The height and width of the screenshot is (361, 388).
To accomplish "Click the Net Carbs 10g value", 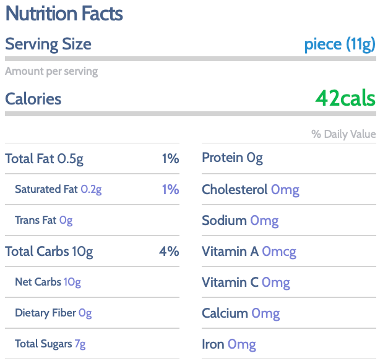I will (x=72, y=282).
